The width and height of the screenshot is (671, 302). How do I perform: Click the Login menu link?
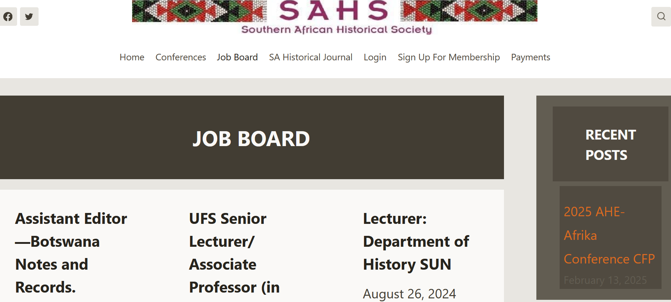tap(375, 57)
